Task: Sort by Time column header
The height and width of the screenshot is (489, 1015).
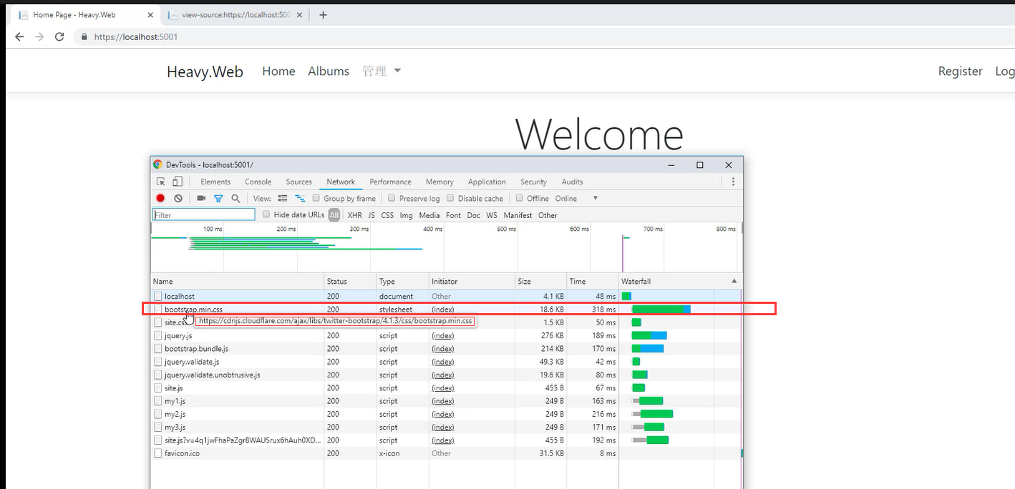Action: [593, 281]
